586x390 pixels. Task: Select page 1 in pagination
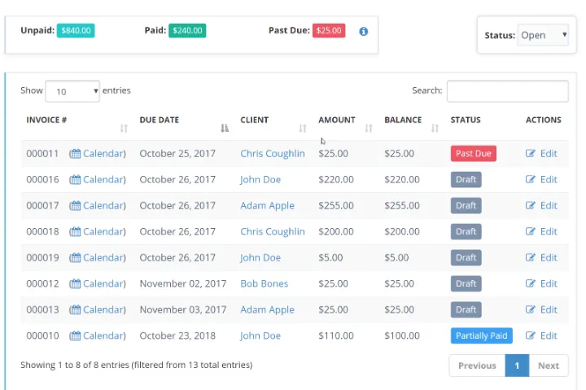click(x=517, y=366)
